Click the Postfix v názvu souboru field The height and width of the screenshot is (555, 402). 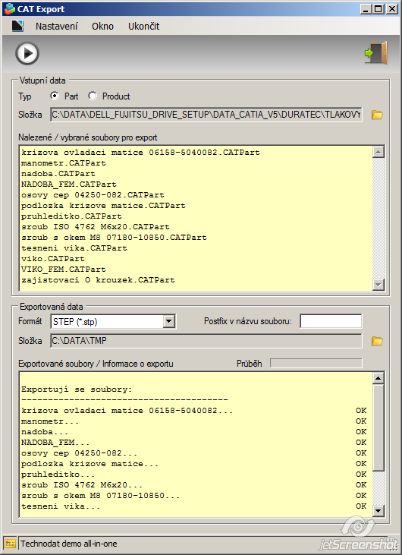tap(331, 321)
